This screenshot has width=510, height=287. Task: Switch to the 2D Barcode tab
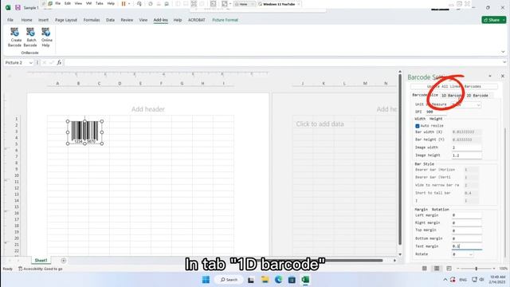(x=477, y=96)
